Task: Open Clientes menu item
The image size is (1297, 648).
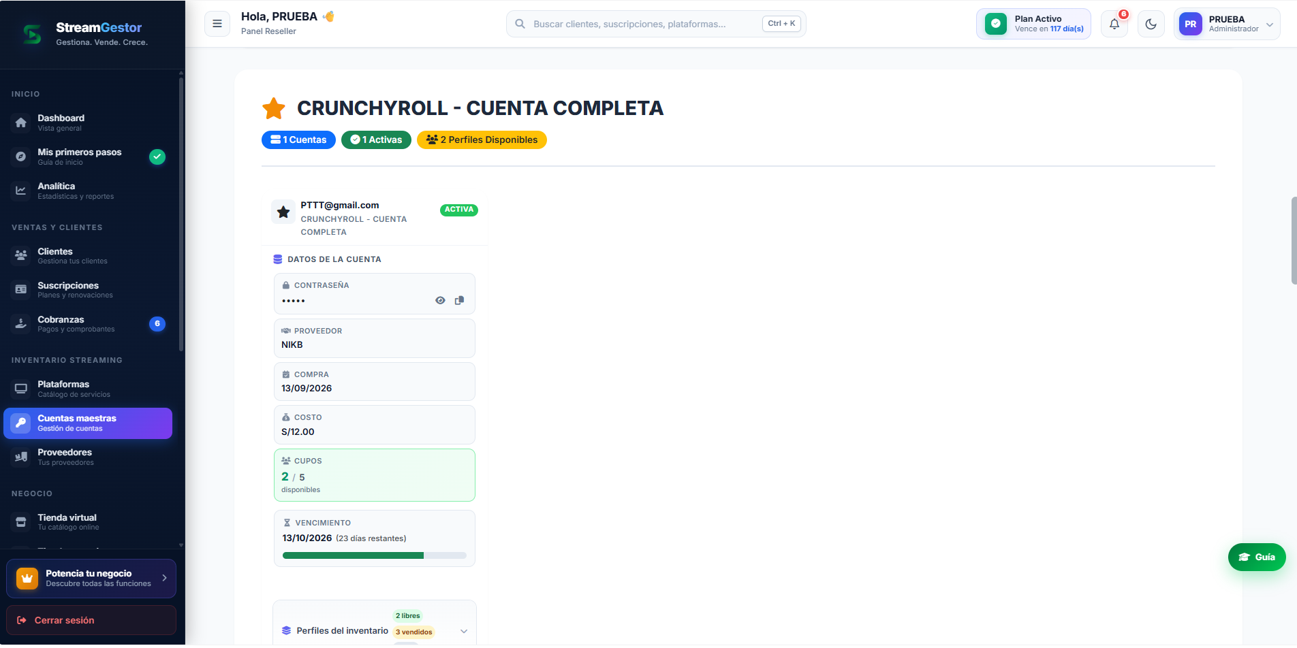Action: tap(88, 255)
